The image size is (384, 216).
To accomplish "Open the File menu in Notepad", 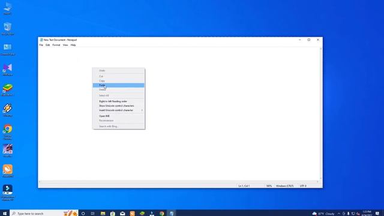I will pos(41,45).
